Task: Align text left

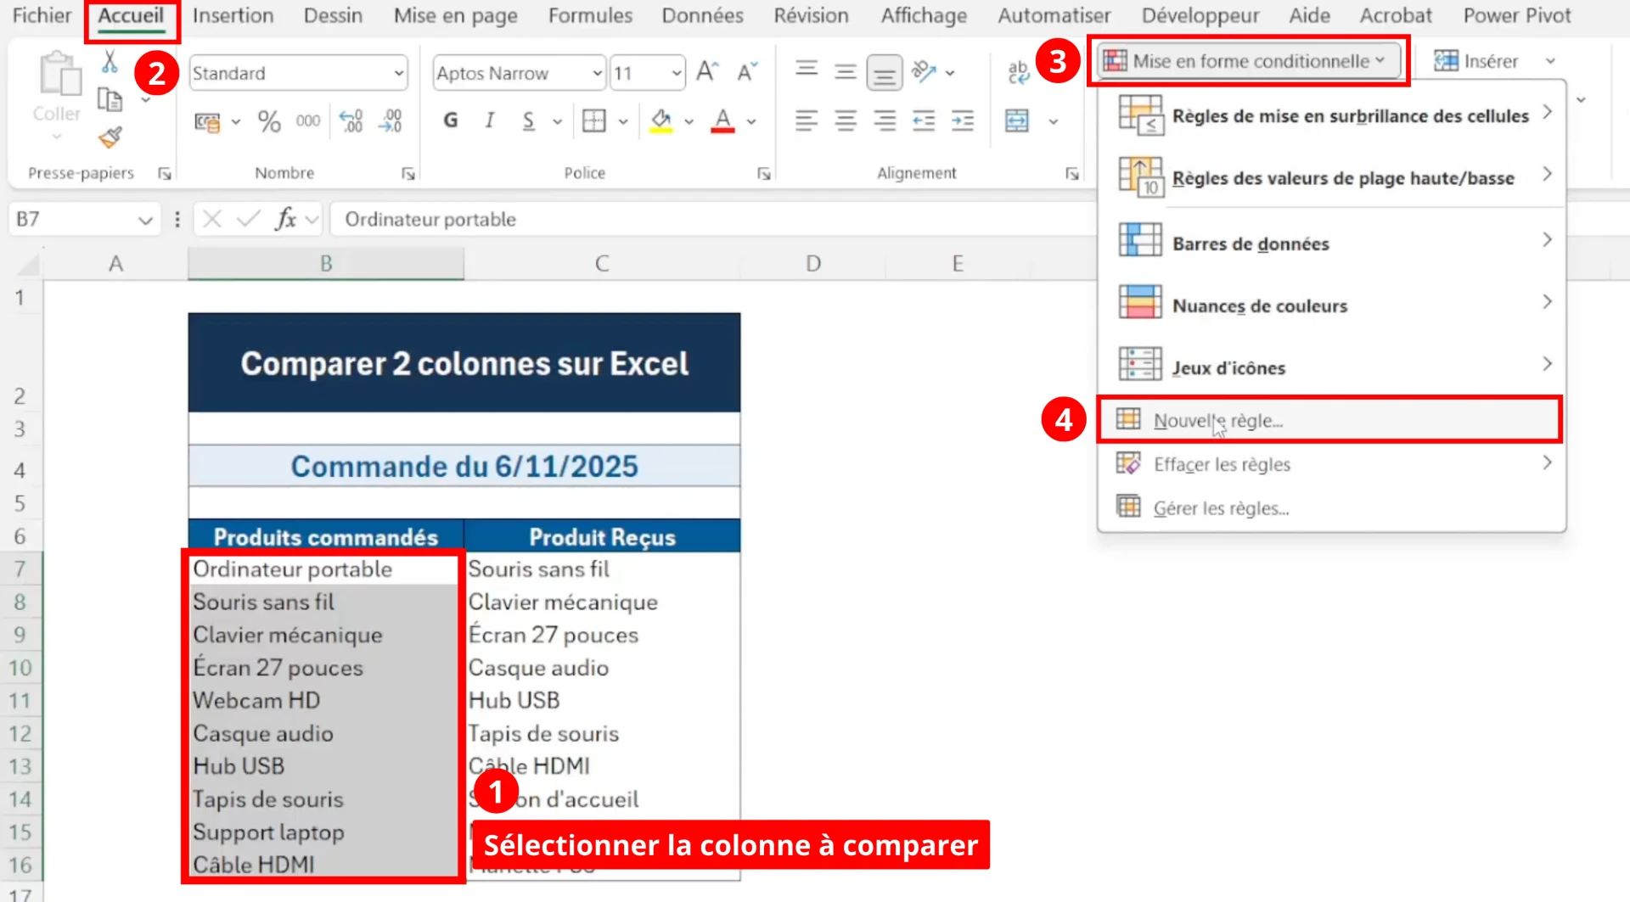Action: click(807, 121)
